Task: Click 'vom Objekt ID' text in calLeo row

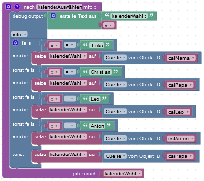Action: click(144, 112)
